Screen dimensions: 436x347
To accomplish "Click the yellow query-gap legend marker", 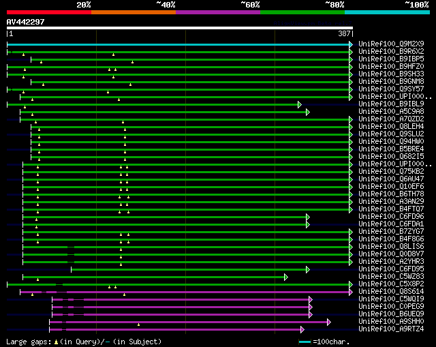I will click(56, 342).
